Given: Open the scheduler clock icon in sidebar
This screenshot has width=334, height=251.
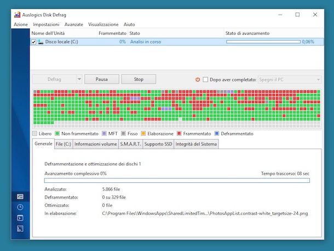Looking at the screenshot, I should [20, 207].
